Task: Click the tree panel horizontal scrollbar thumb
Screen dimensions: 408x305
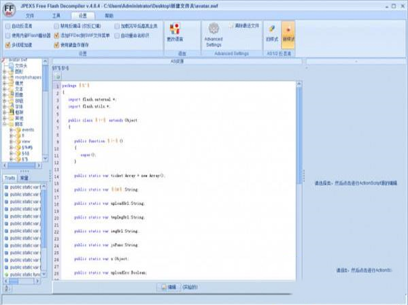Action: coord(21,165)
